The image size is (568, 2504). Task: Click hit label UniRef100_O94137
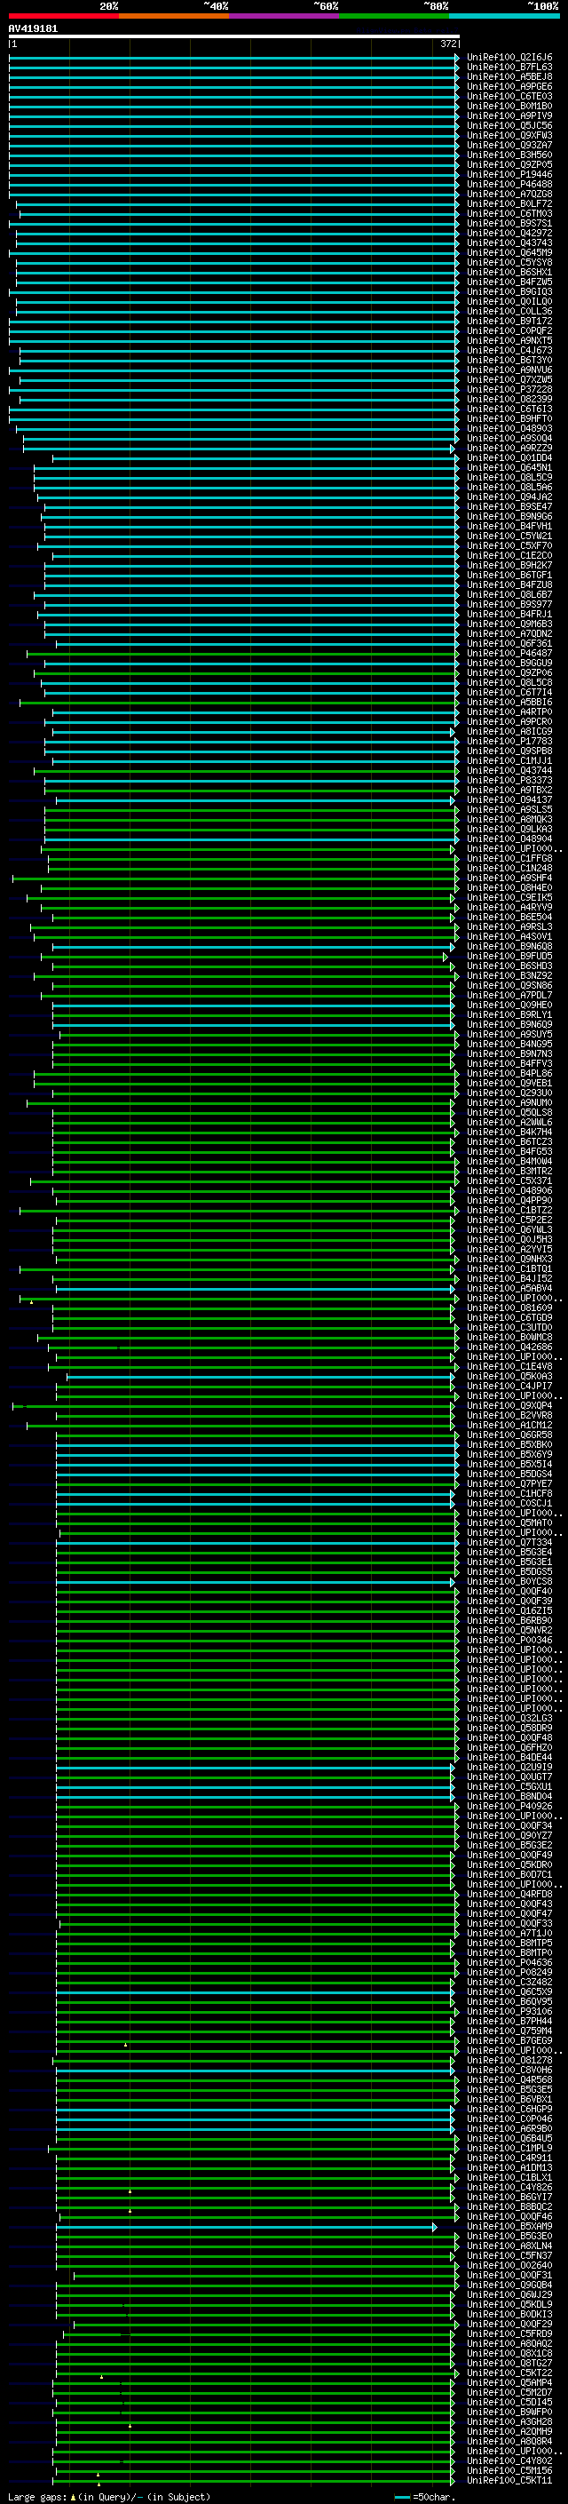click(x=509, y=800)
